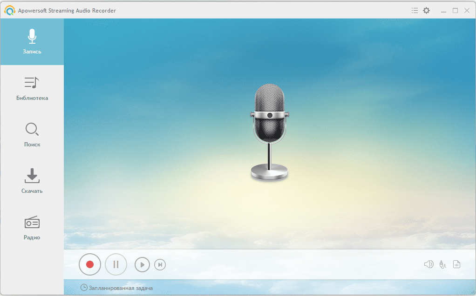Screen dimensions: 476x296
Task: Click the play button
Action: (142, 265)
